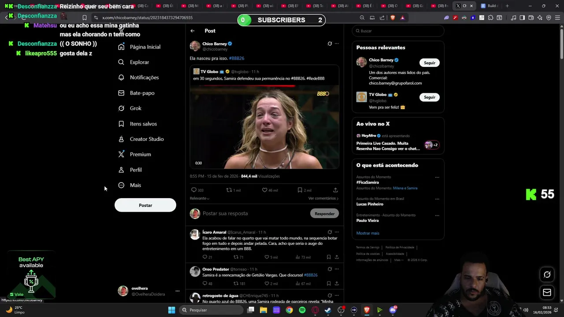
Task: Open browser extensions puzzle icon
Action: click(x=490, y=18)
